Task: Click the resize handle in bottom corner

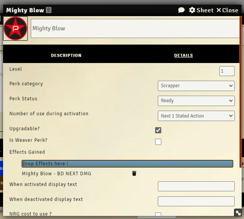Action: [238, 212]
